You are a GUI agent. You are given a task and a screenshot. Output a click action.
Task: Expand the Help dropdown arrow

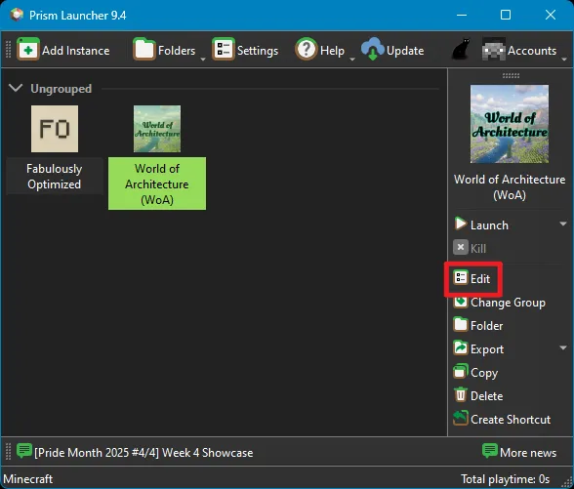click(x=352, y=59)
